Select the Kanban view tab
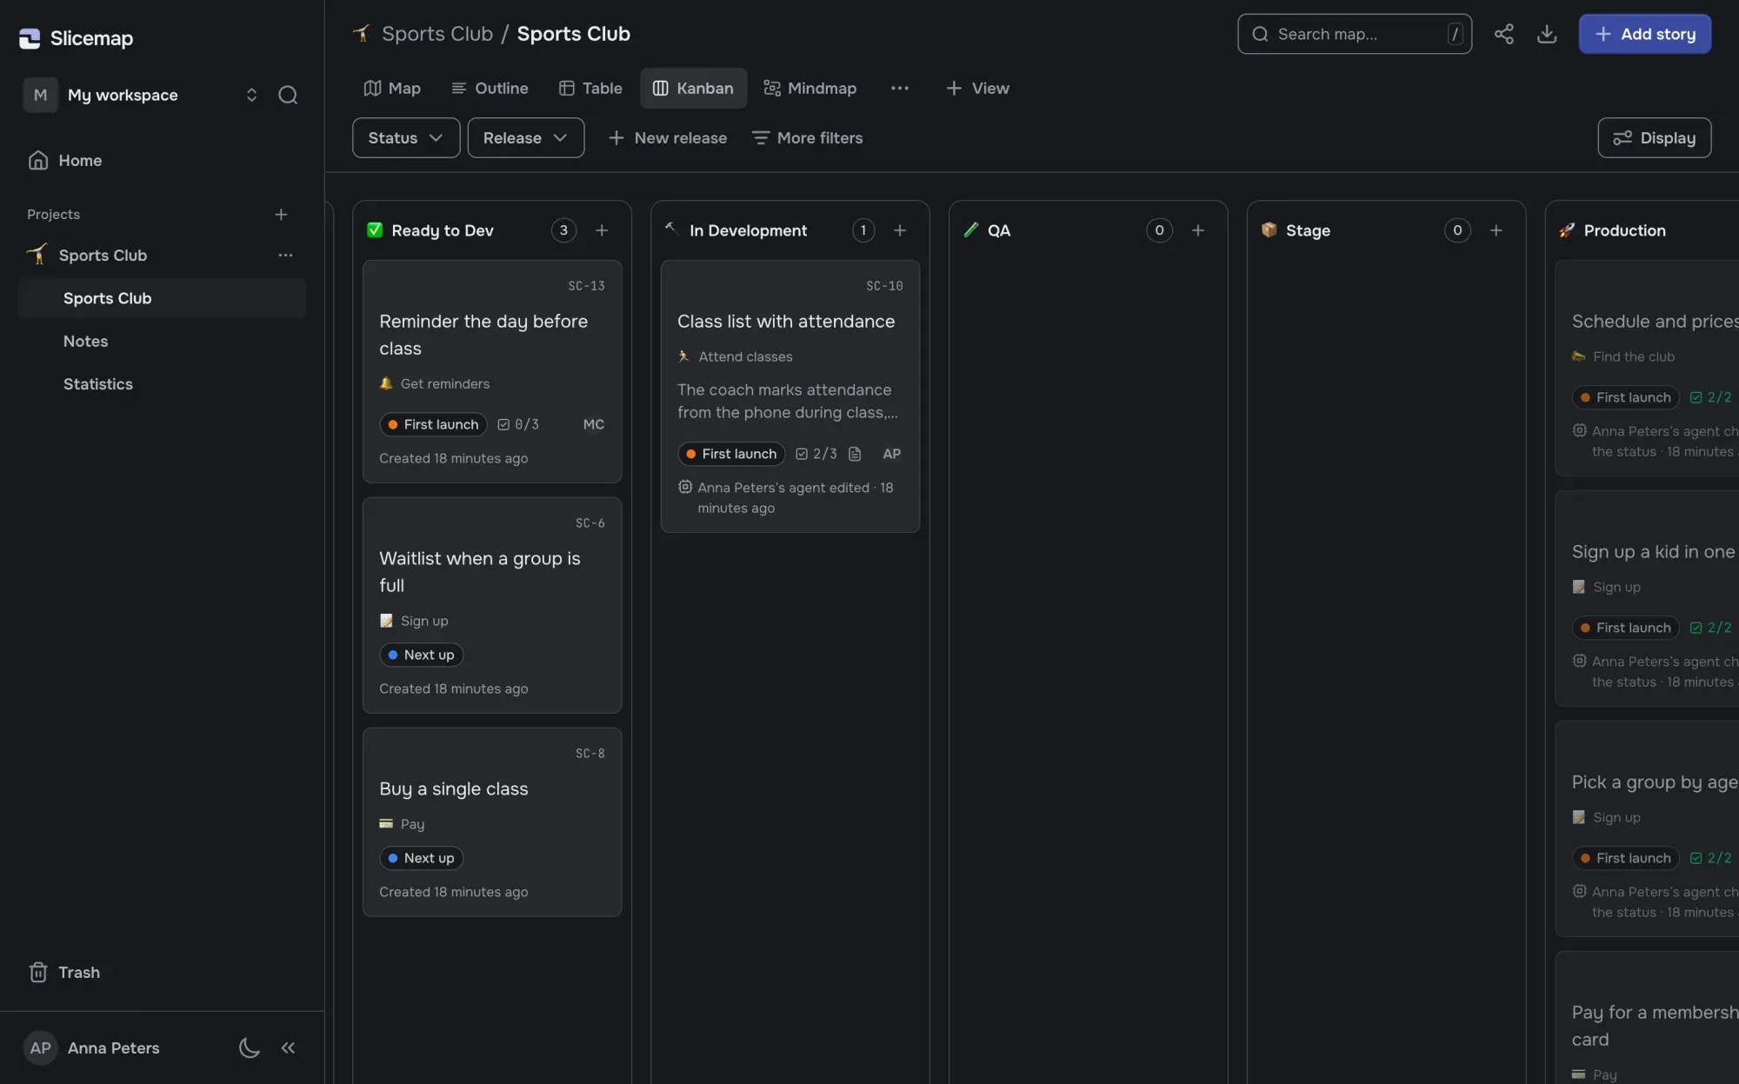Image resolution: width=1739 pixels, height=1084 pixels. pos(693,88)
